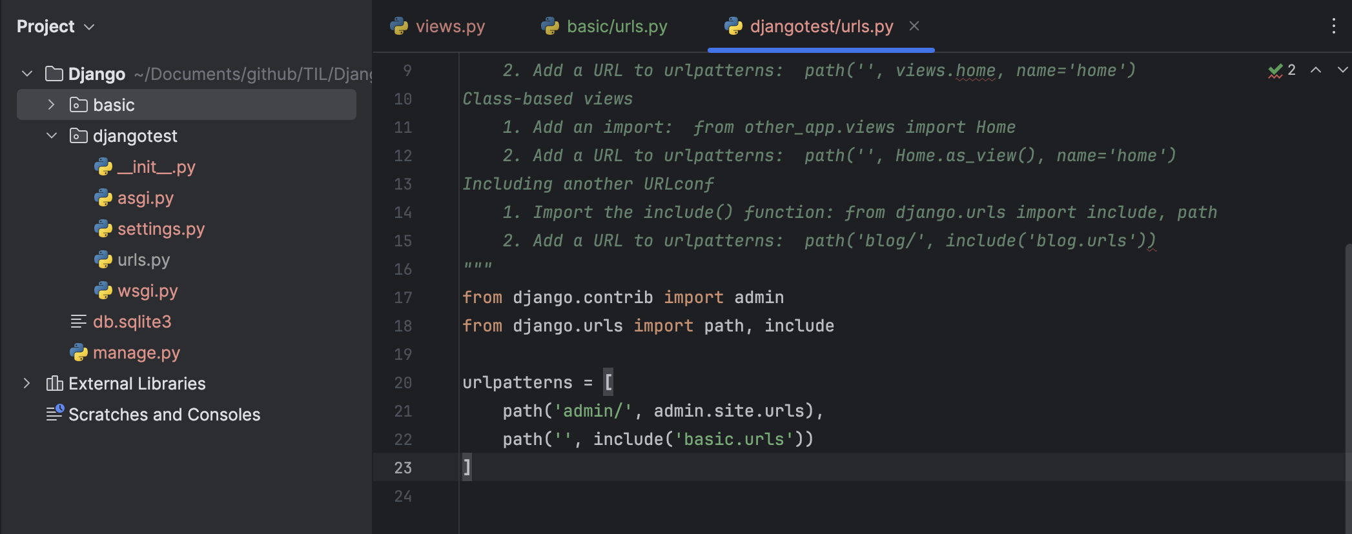
Task: Close the djangotest/urls.py tab
Action: coord(914,26)
